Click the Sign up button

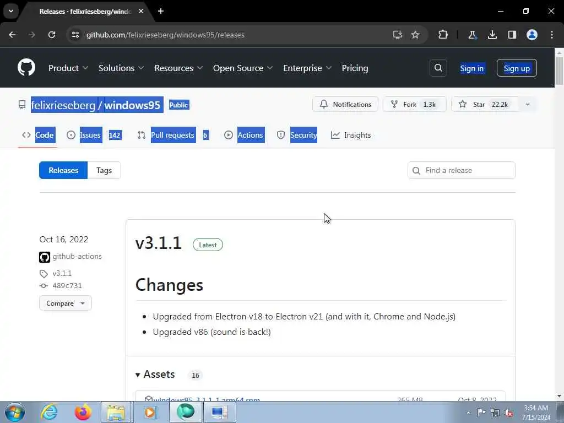(517, 68)
